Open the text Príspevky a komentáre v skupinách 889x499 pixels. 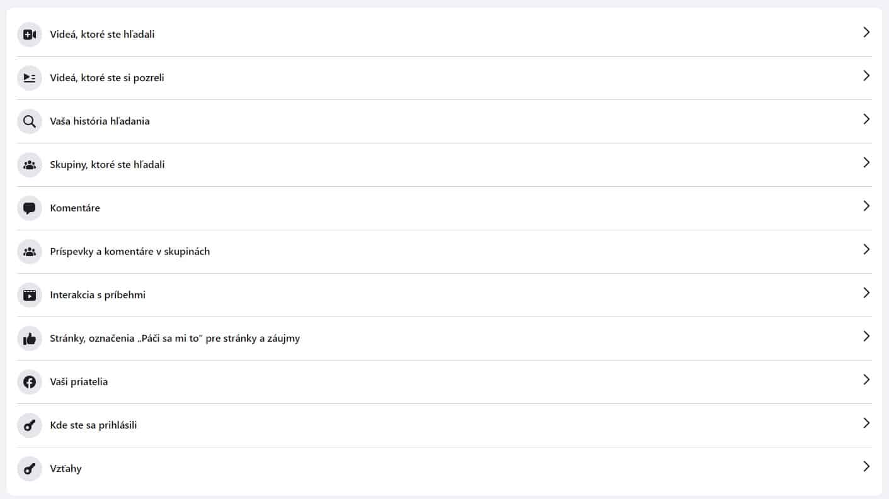click(x=130, y=252)
